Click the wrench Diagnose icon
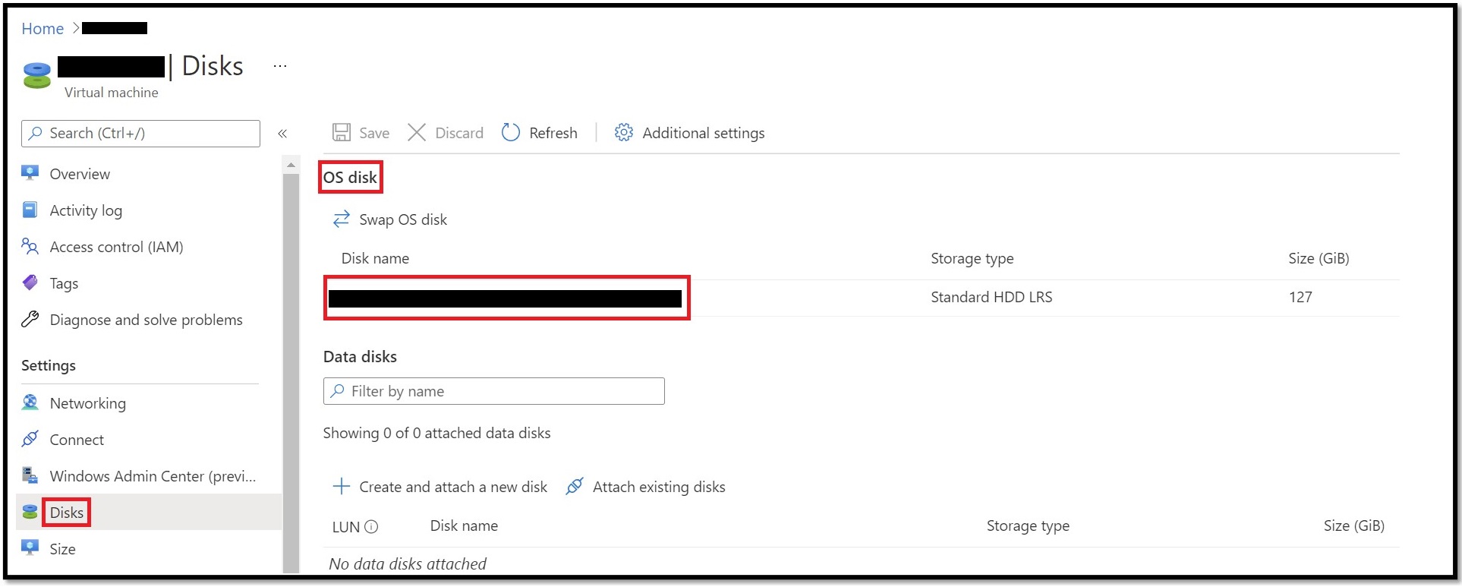The width and height of the screenshot is (1462, 587). [x=30, y=319]
